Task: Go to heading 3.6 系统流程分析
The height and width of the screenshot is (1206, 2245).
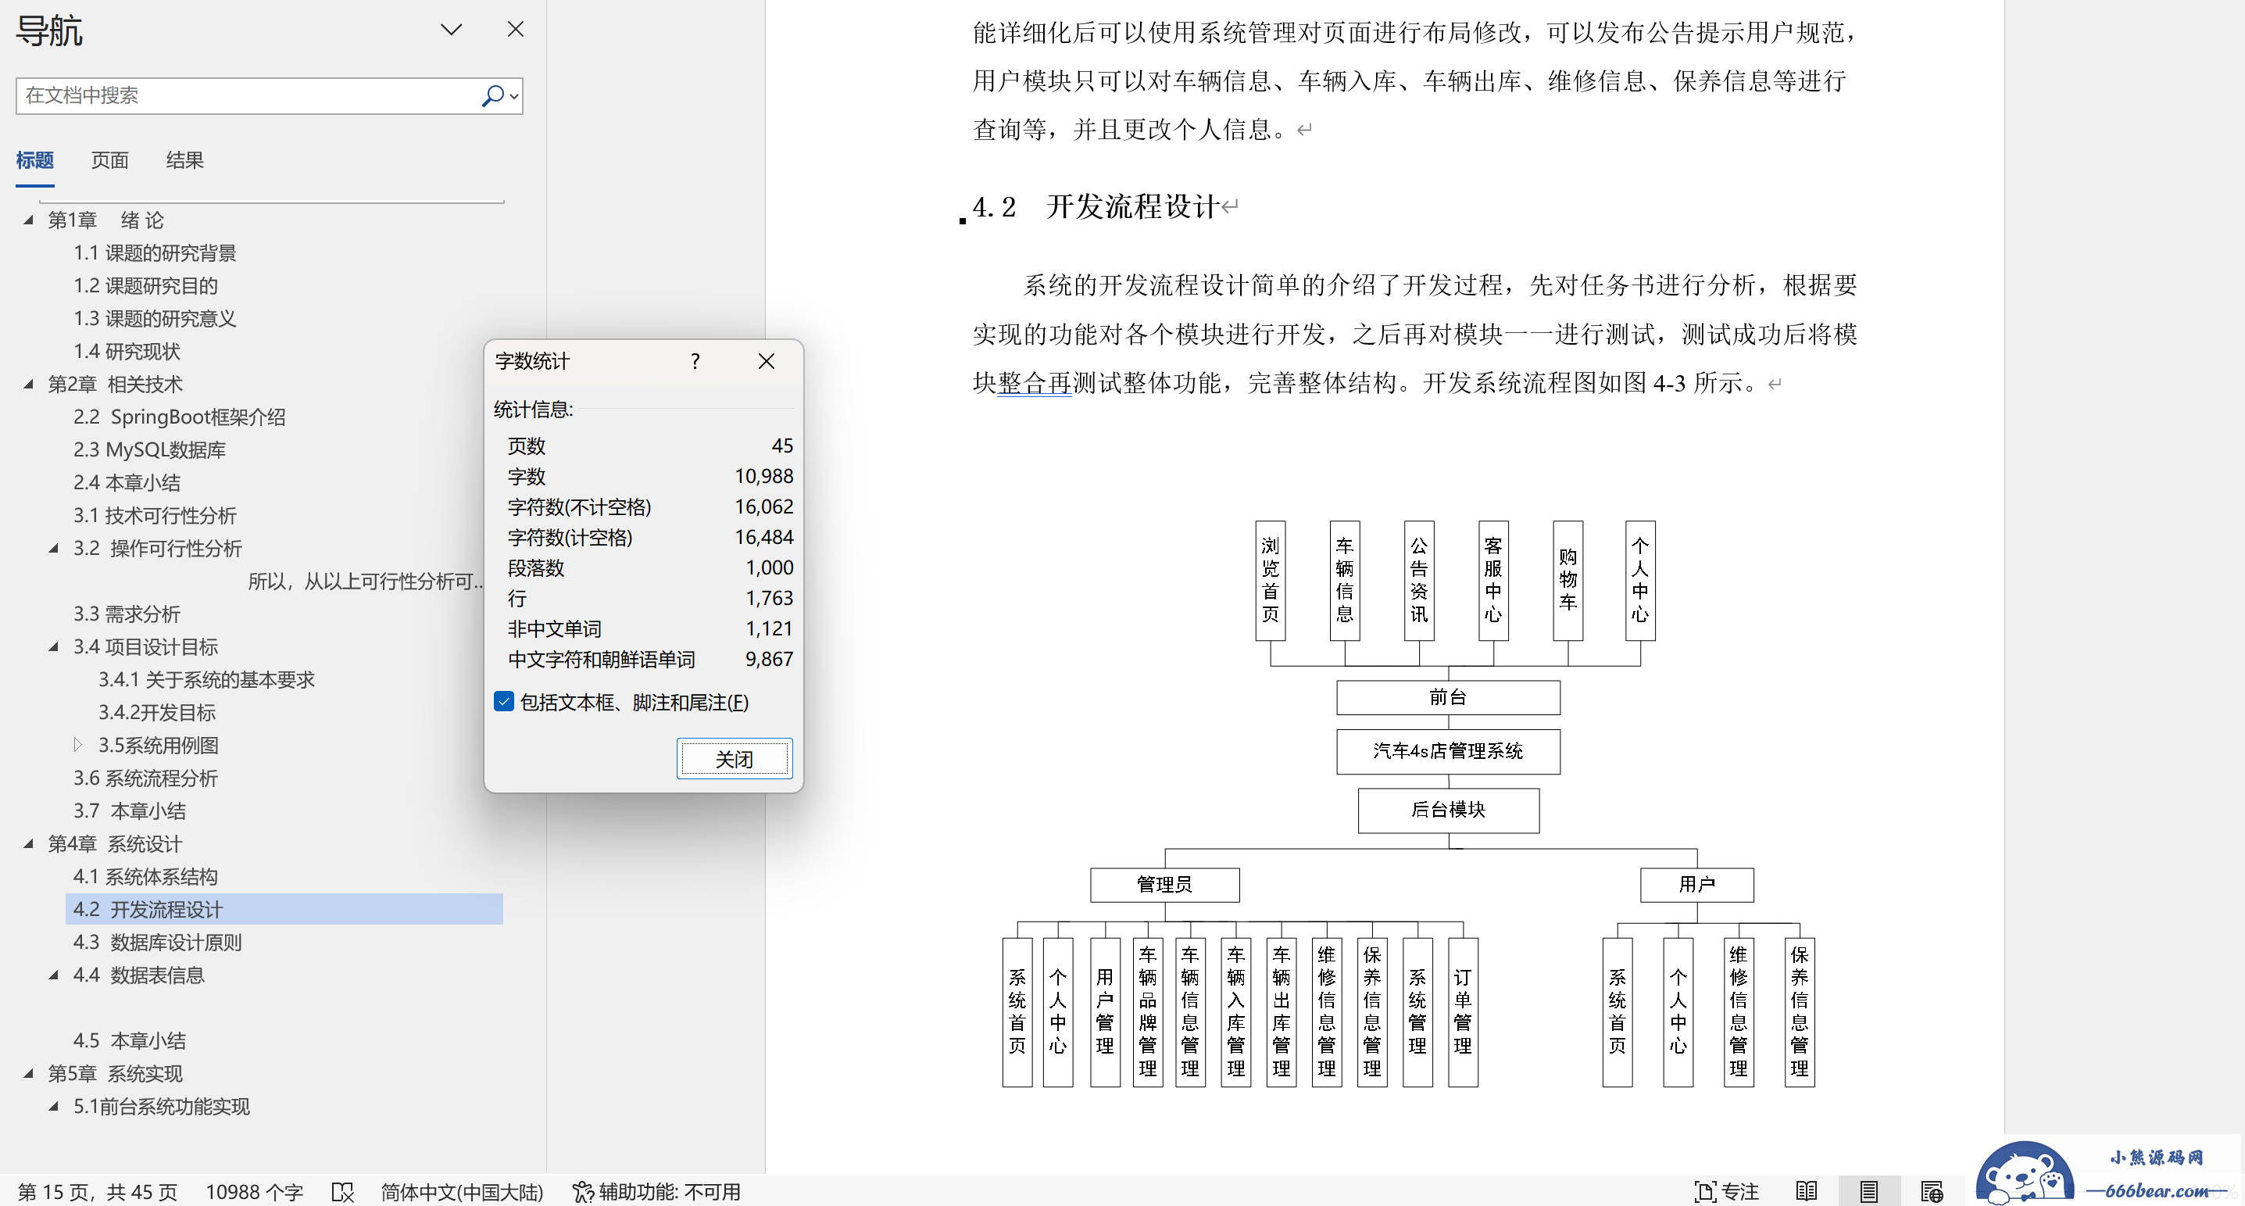Action: point(145,778)
